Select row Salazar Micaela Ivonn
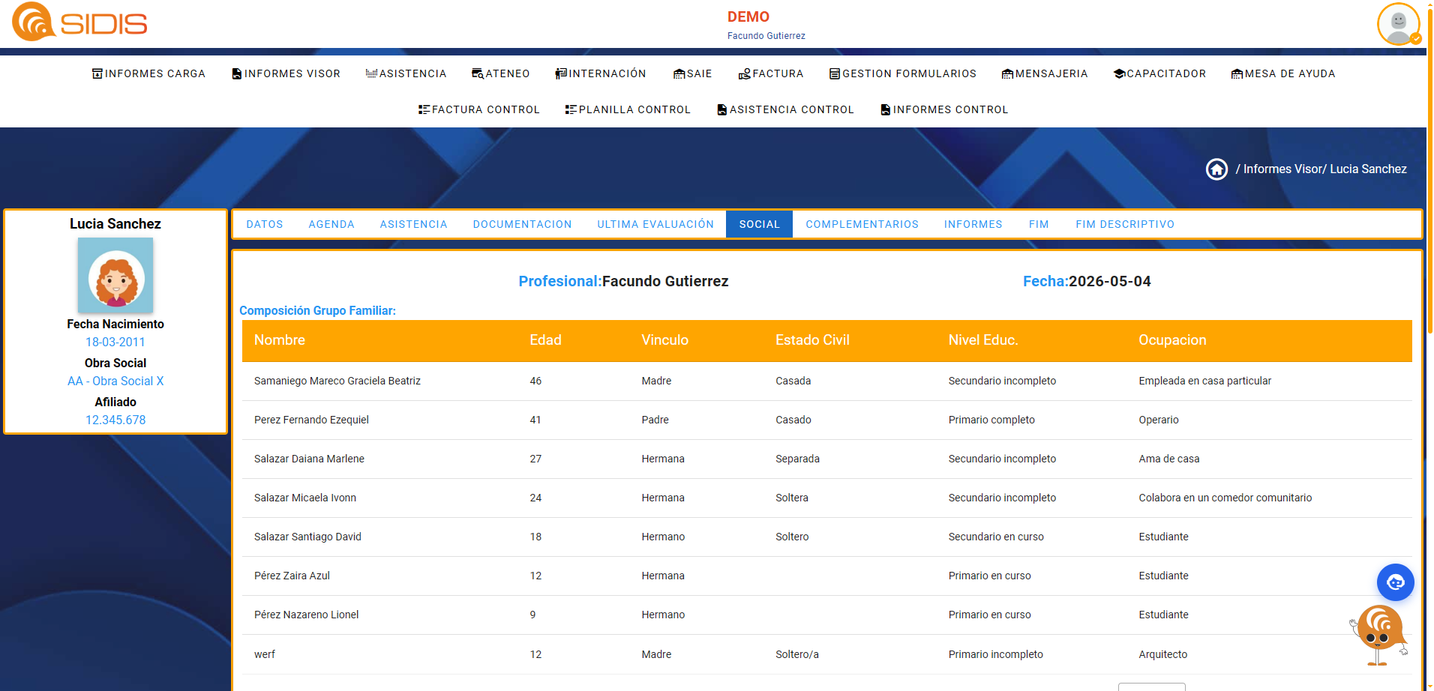The height and width of the screenshot is (691, 1434). coord(826,498)
